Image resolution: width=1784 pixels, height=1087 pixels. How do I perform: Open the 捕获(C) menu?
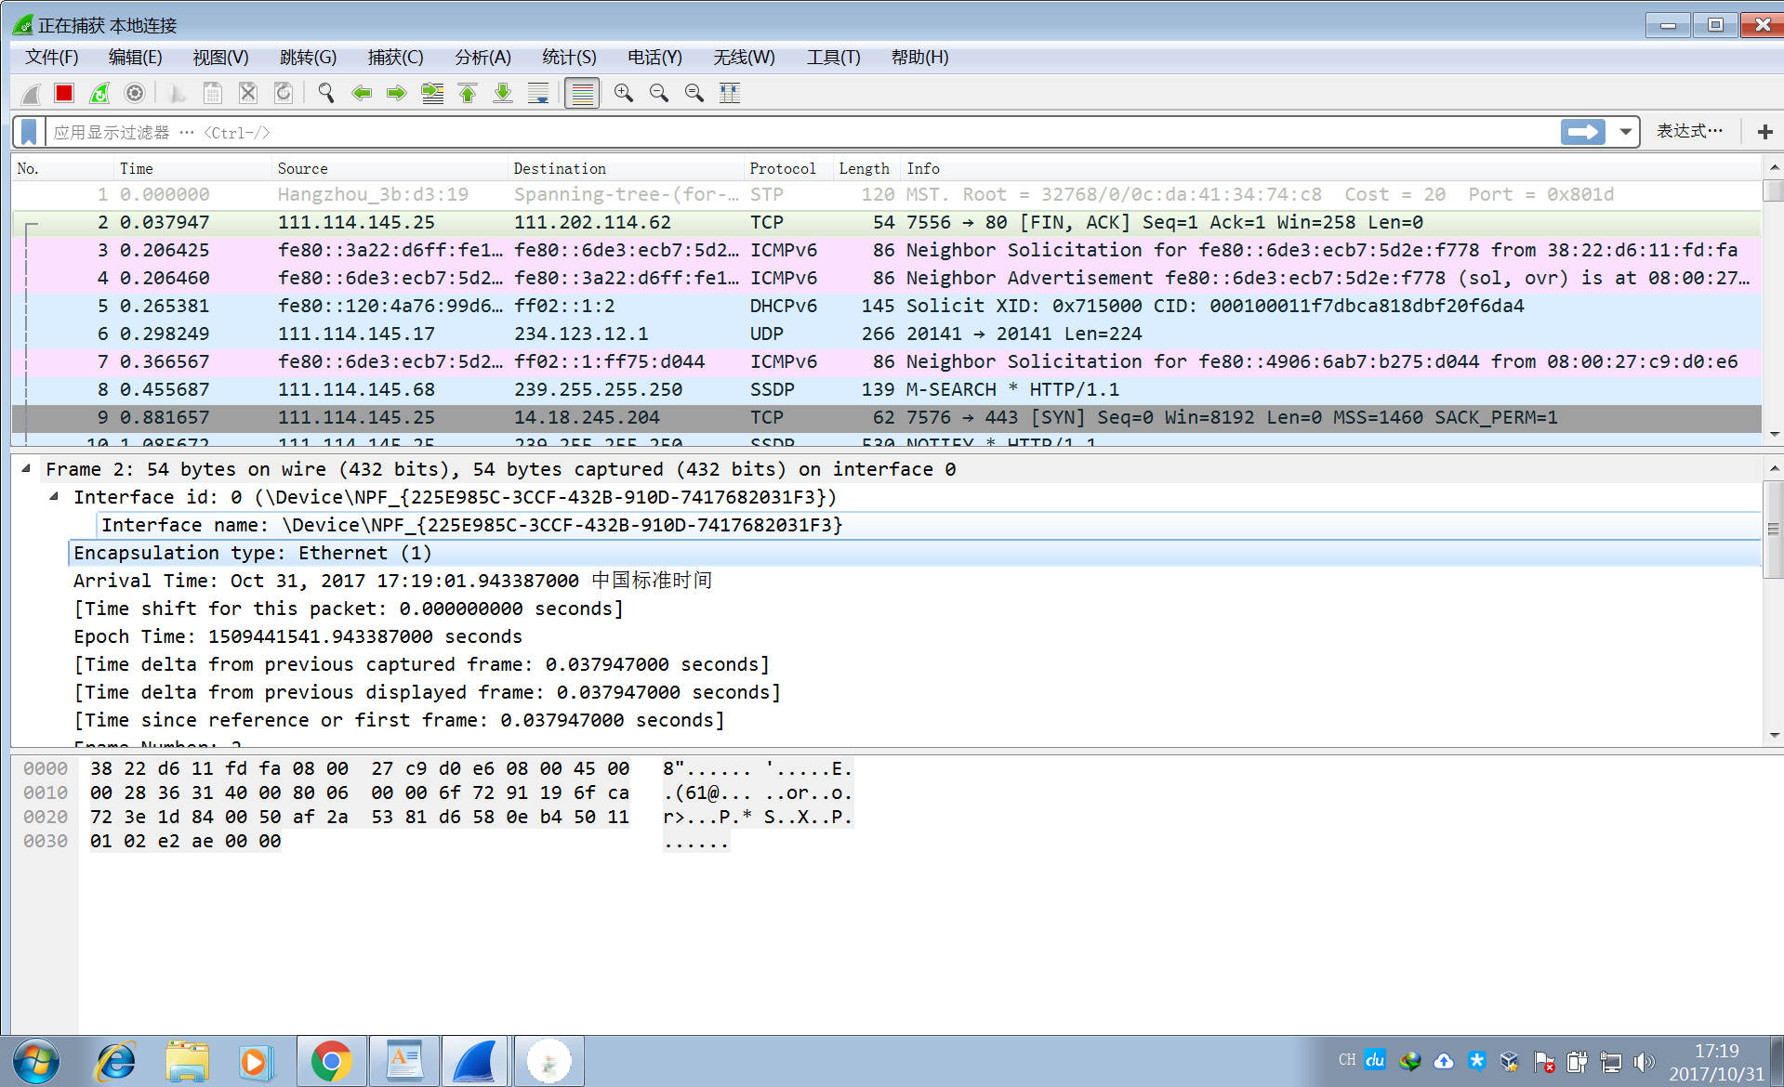click(x=395, y=58)
